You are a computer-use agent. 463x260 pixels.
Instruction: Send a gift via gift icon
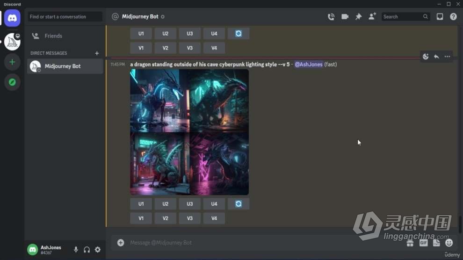410,243
